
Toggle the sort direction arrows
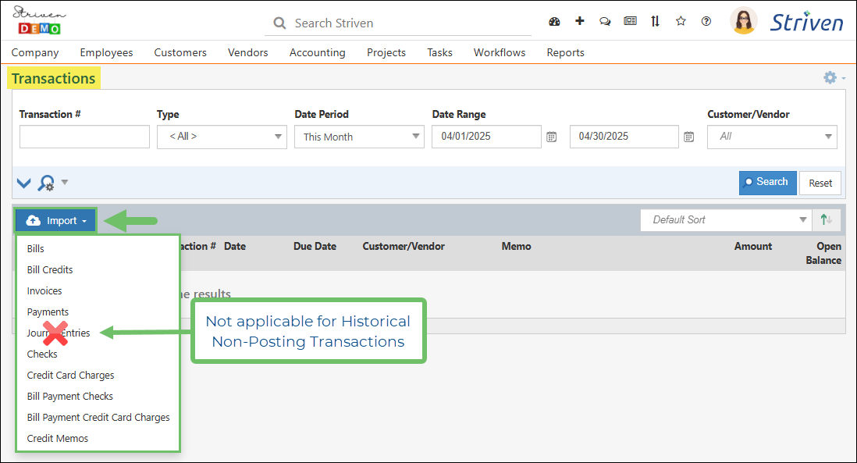click(827, 219)
